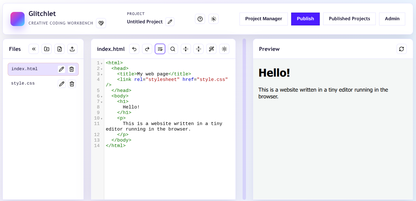Click the closing </html> tag line
The height and width of the screenshot is (201, 416).
116,146
